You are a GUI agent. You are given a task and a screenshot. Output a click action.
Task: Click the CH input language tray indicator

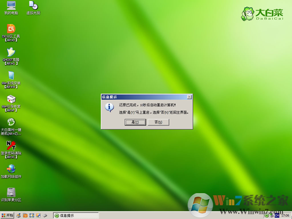[x=277, y=215]
